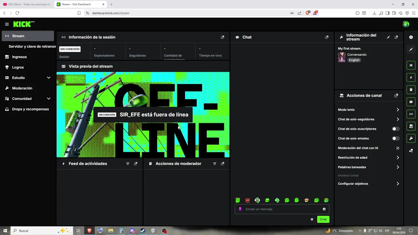Expand Palabras baneadas settings

click(398, 167)
